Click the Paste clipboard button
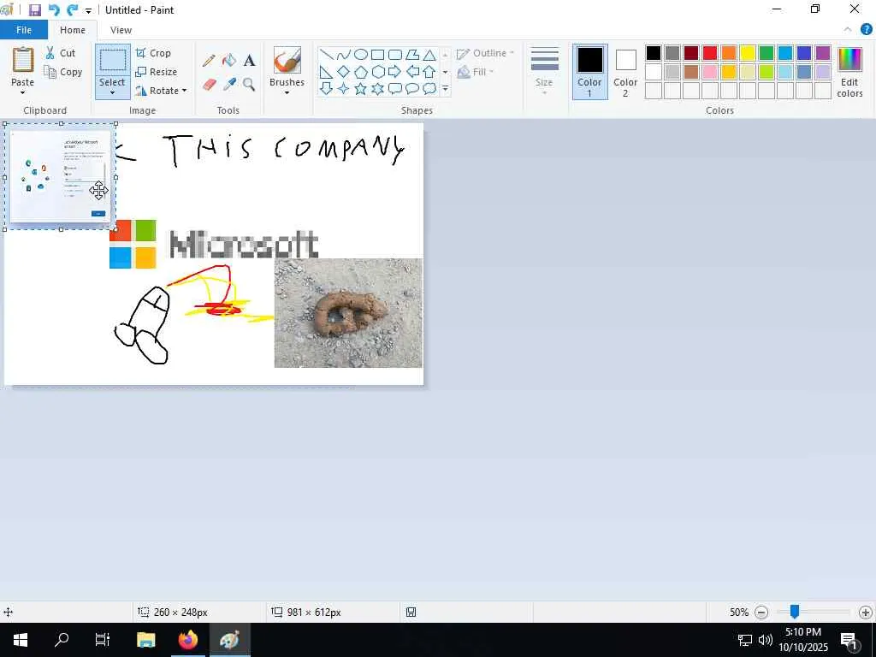 tap(23, 61)
